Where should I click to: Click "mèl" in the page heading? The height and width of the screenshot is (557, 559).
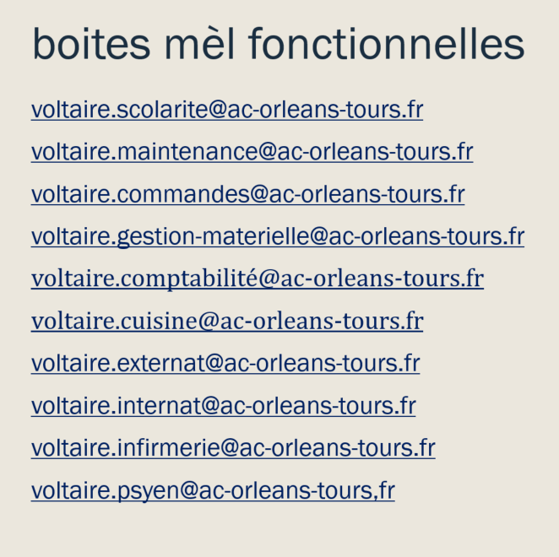199,44
